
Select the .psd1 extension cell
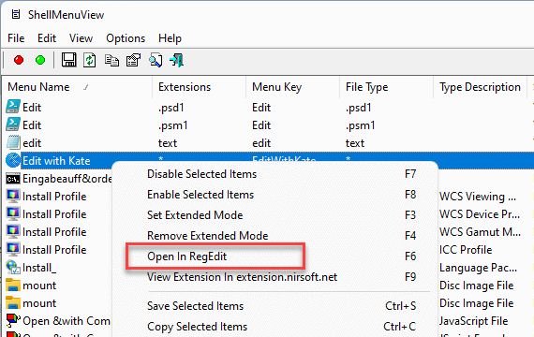(x=171, y=108)
